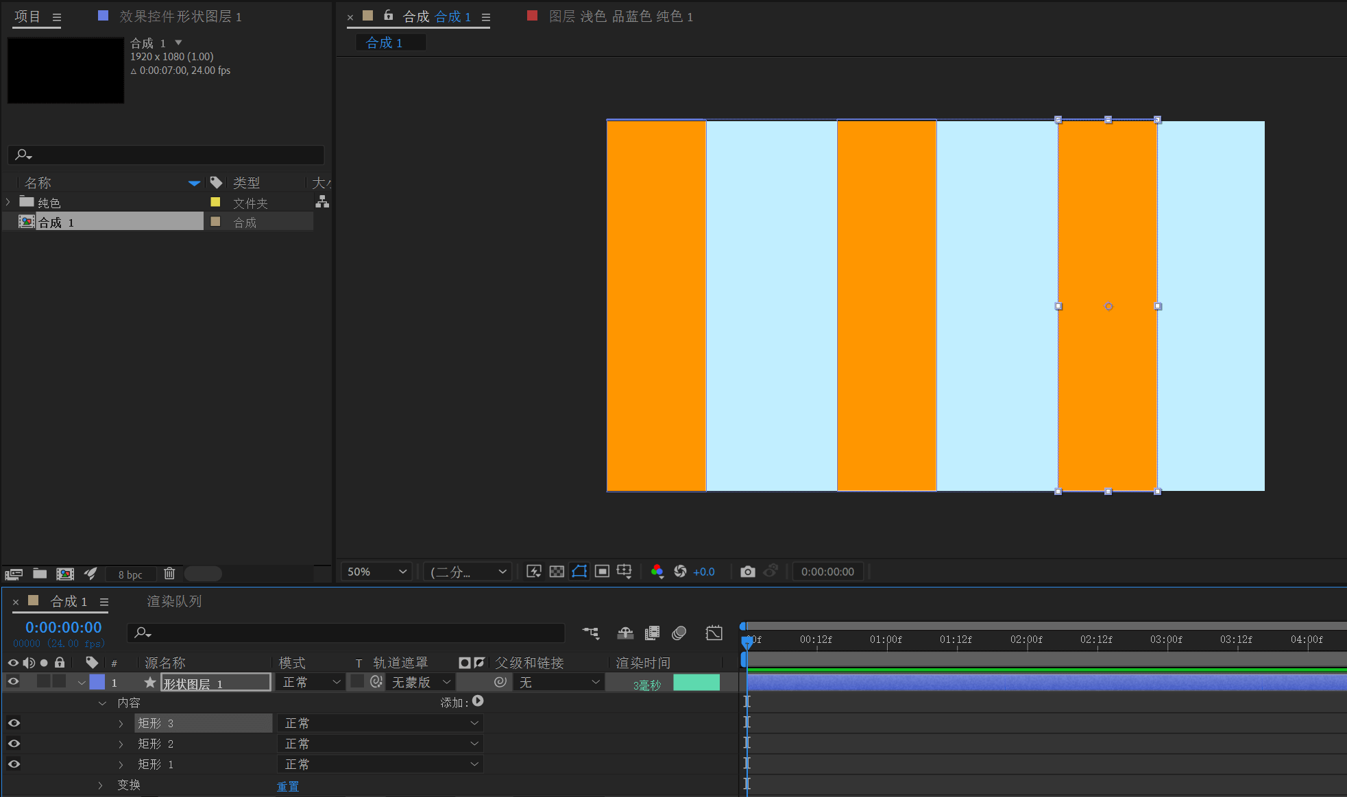This screenshot has width=1347, height=797.
Task: Click the timeline current time 0:00:00:00
Action: 63,627
